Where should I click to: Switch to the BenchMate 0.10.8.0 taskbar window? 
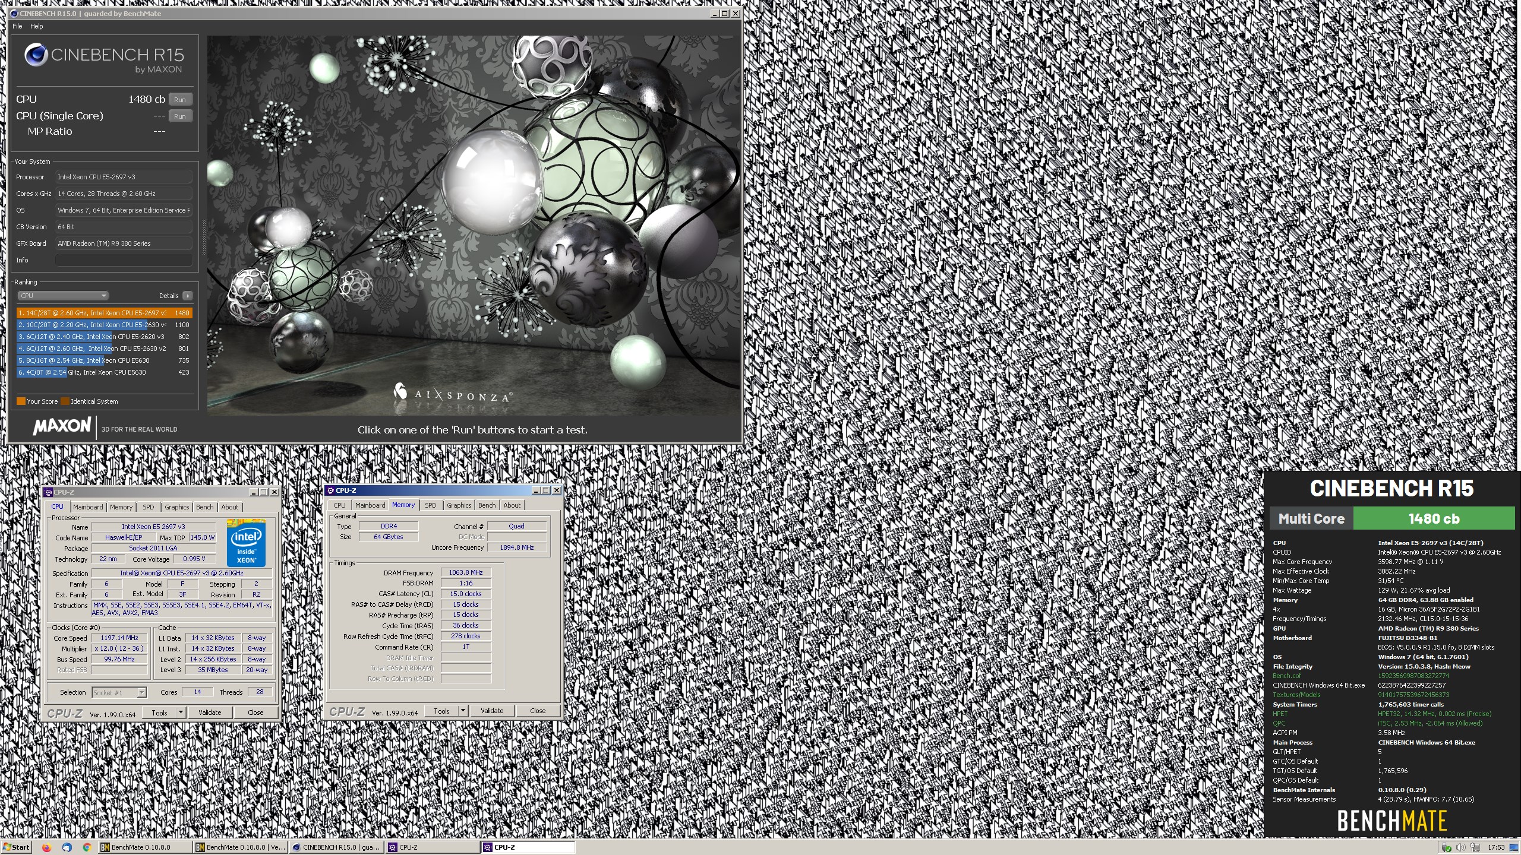click(x=145, y=847)
